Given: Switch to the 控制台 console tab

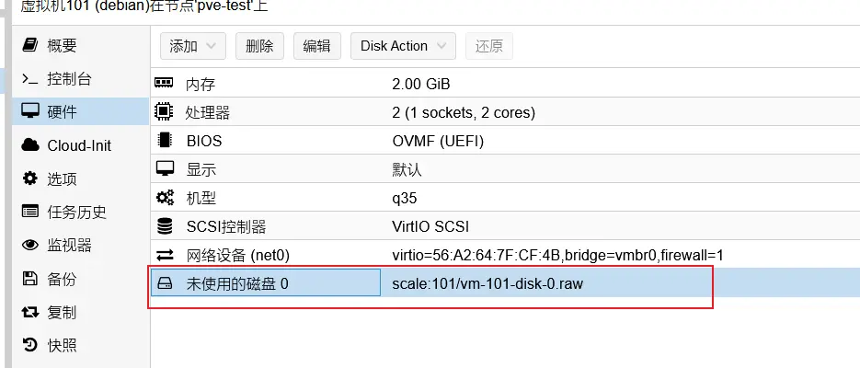Looking at the screenshot, I should (x=69, y=79).
